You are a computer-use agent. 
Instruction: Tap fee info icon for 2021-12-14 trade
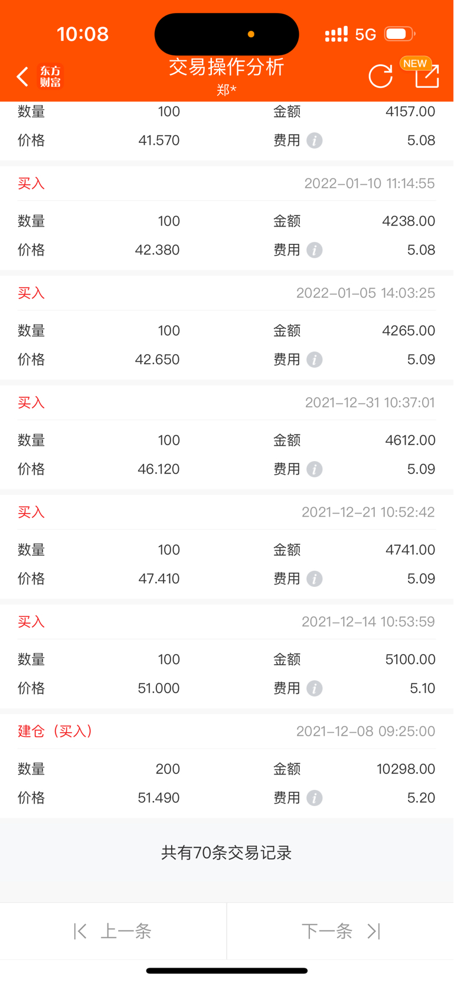pos(315,688)
